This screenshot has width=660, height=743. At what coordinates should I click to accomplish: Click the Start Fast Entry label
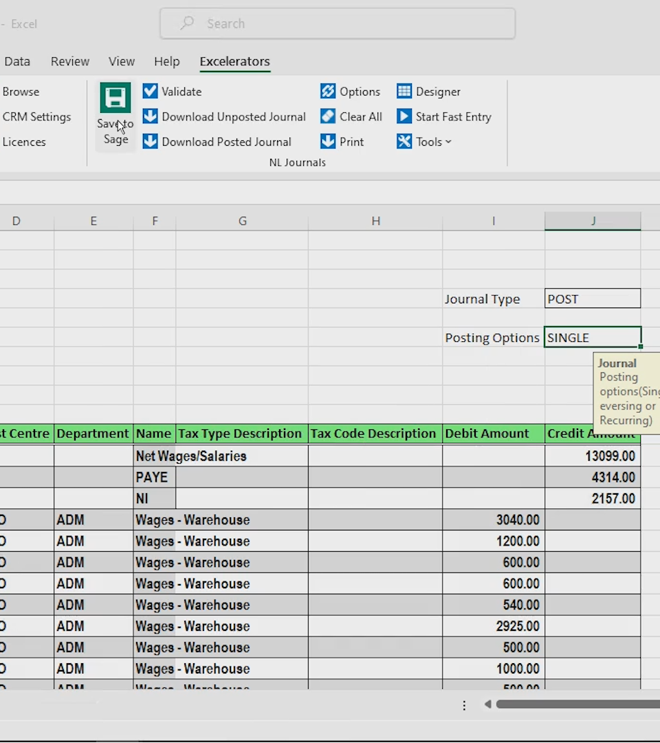point(454,116)
